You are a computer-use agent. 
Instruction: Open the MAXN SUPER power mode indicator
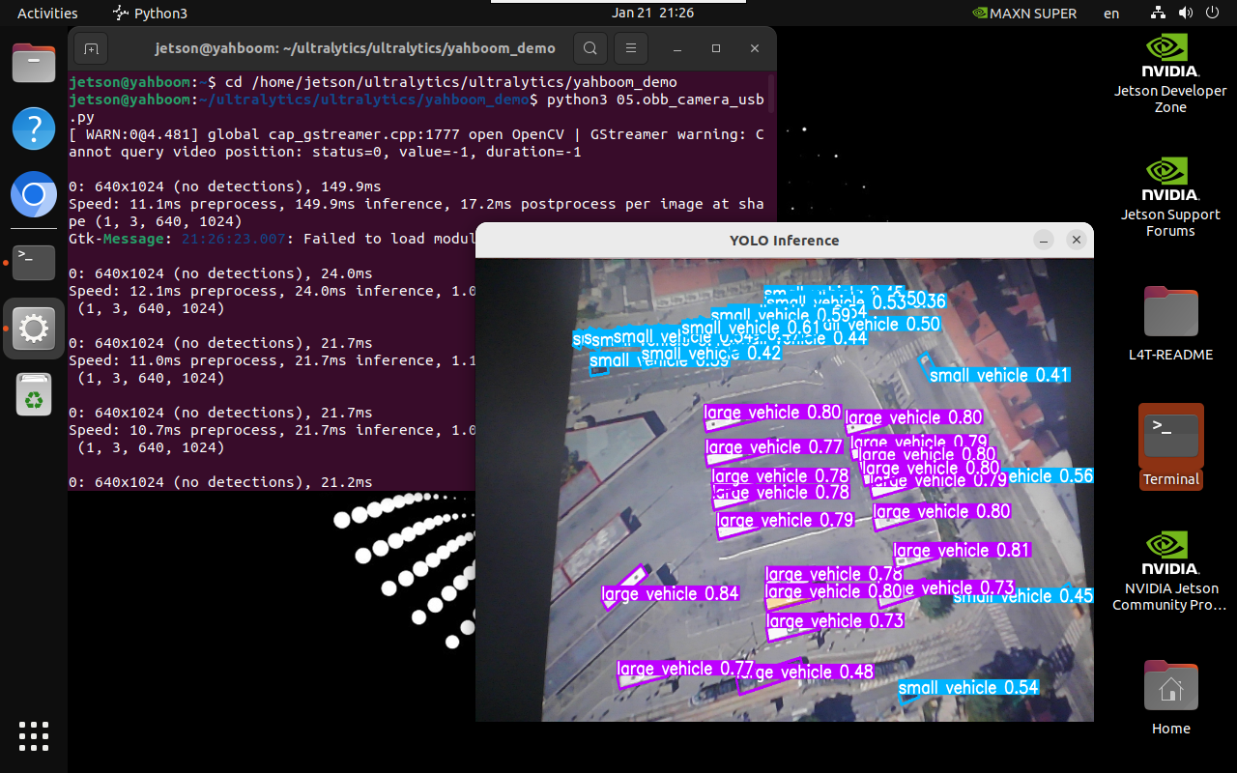point(1023,14)
